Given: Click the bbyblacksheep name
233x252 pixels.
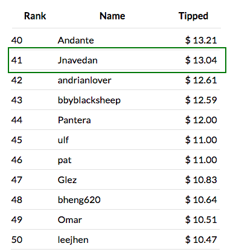Looking at the screenshot, I should [x=89, y=100].
